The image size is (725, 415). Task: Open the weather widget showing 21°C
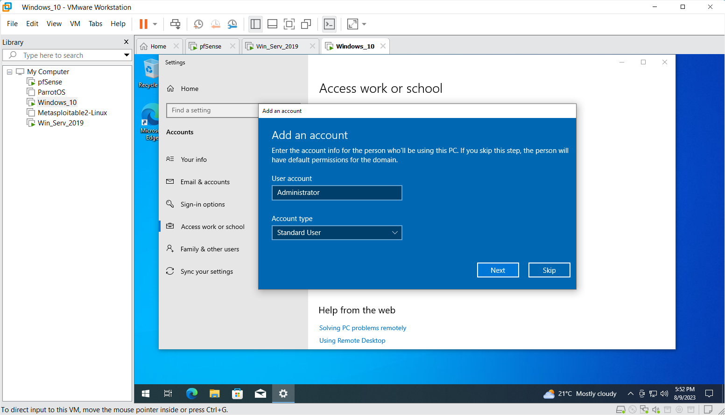click(x=580, y=394)
